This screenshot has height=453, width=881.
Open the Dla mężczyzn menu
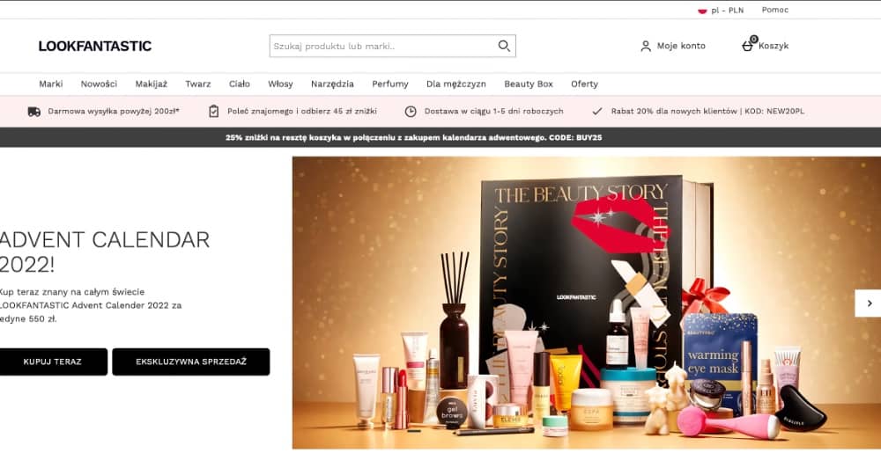coord(456,84)
